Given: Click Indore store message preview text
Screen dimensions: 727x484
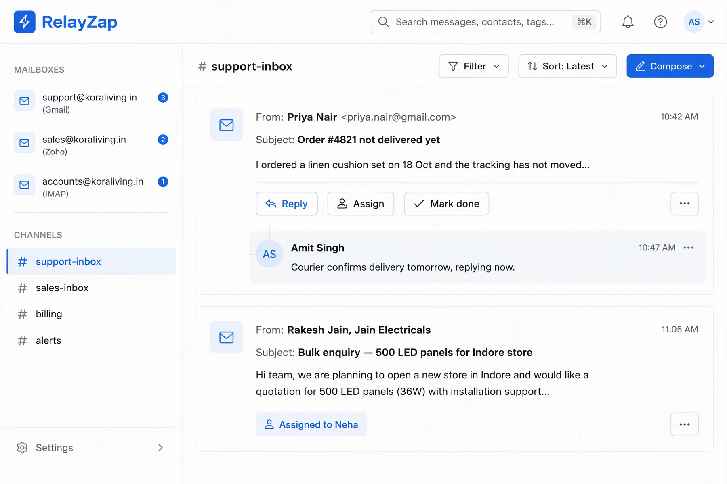Looking at the screenshot, I should point(422,383).
